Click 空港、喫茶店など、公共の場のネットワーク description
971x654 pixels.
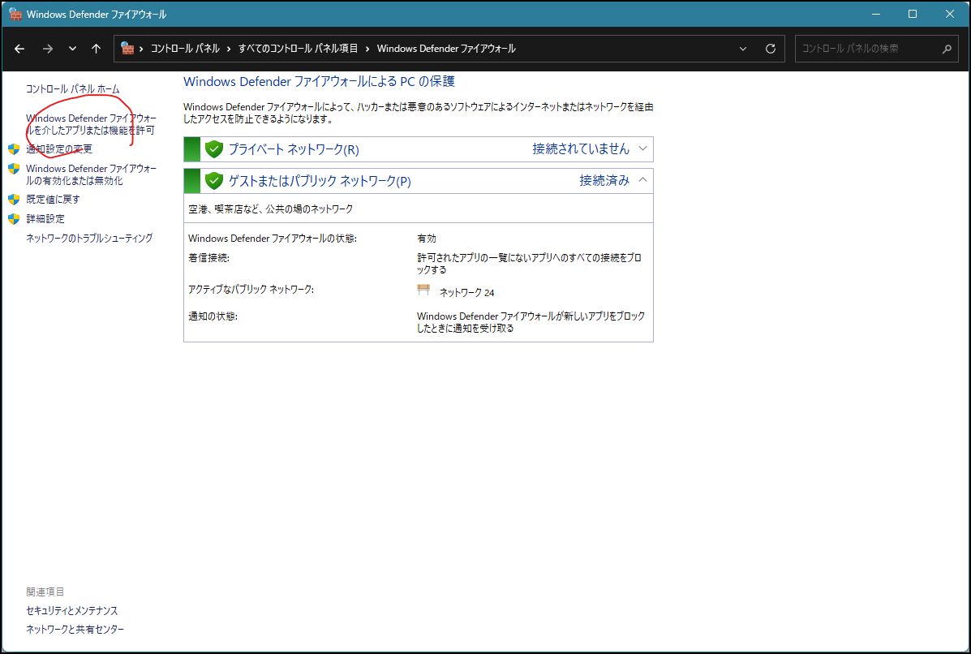[x=271, y=209]
